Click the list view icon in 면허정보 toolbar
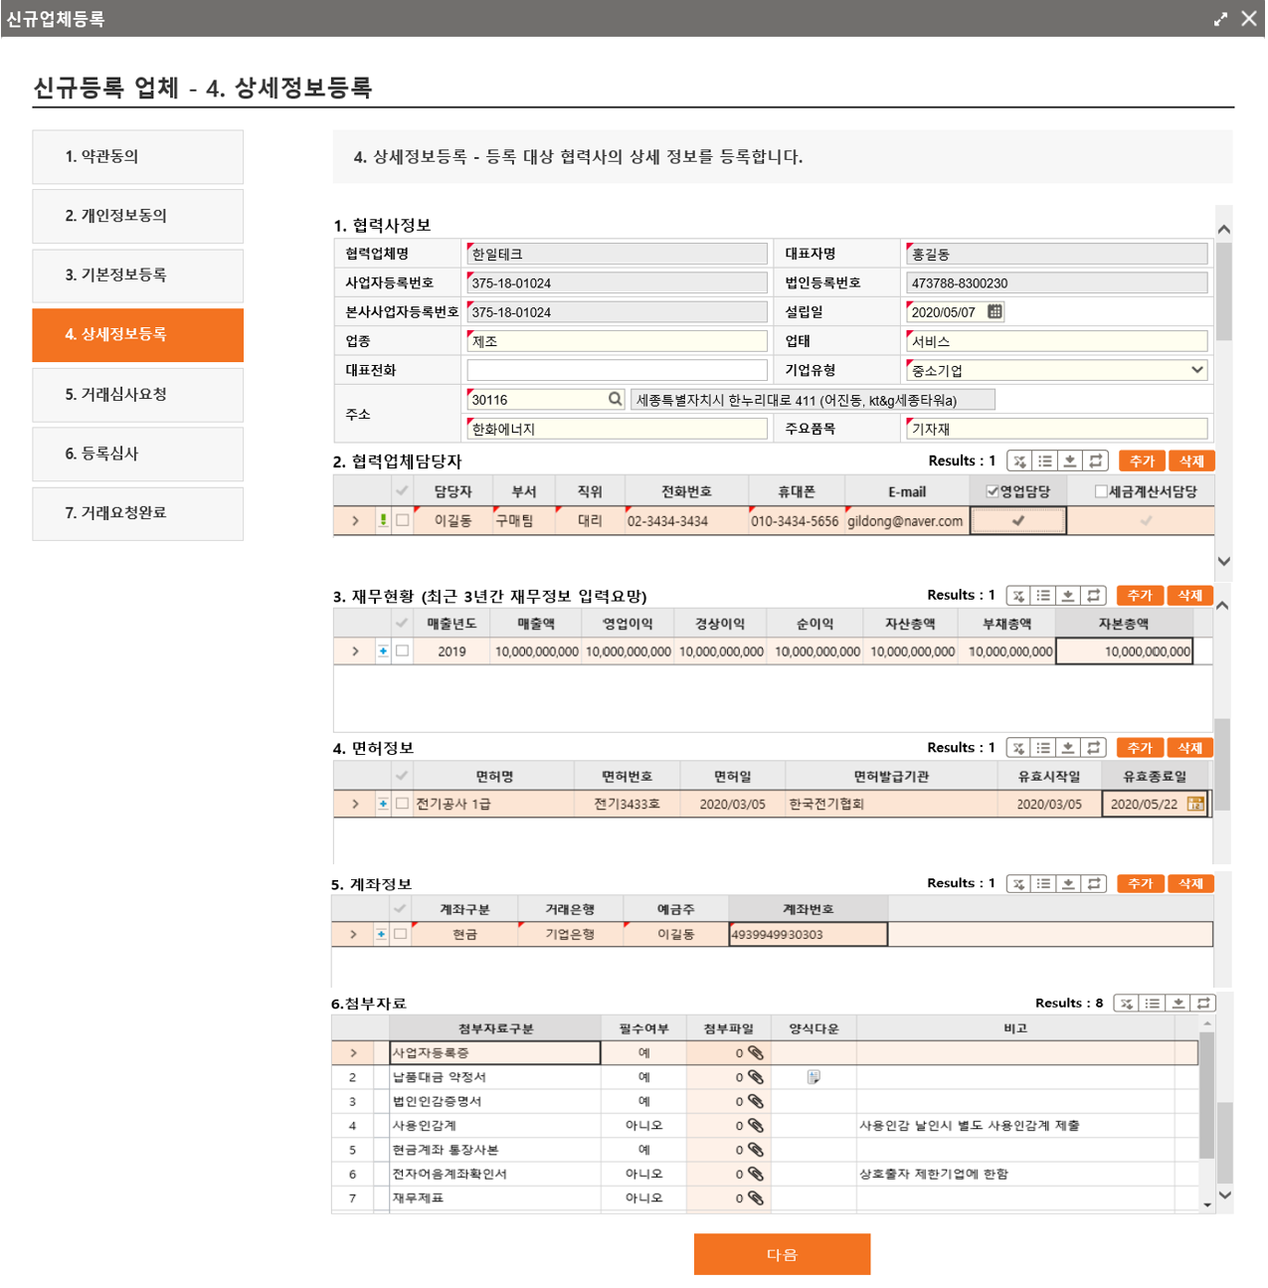This screenshot has width=1268, height=1288. tap(1043, 748)
